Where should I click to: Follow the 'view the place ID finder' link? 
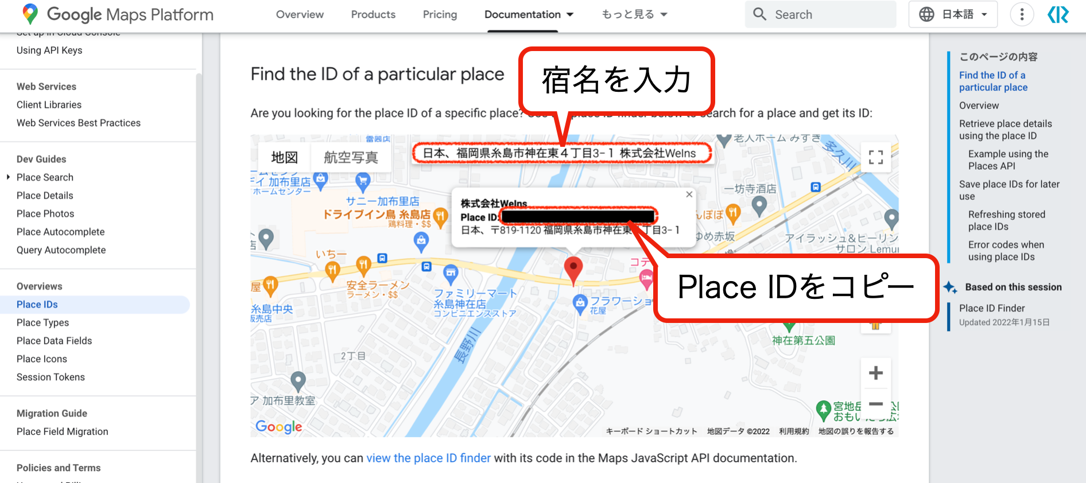click(428, 458)
